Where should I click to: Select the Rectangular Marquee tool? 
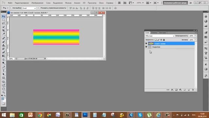pos(4,20)
